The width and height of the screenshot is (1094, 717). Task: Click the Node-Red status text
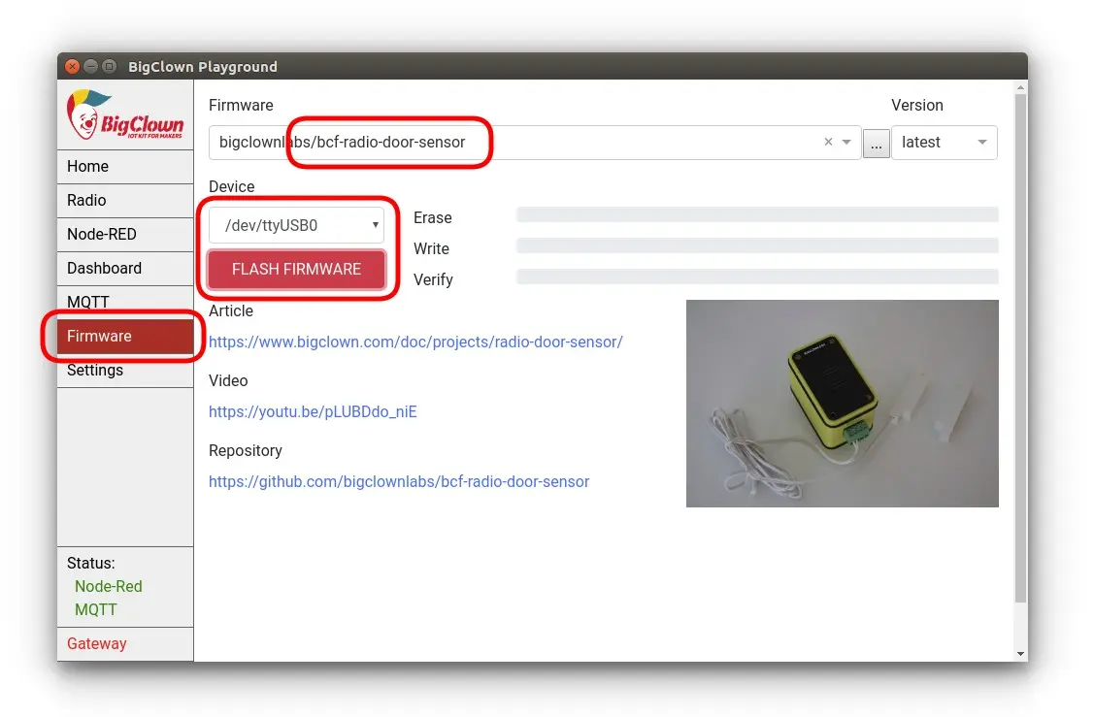coord(108,587)
